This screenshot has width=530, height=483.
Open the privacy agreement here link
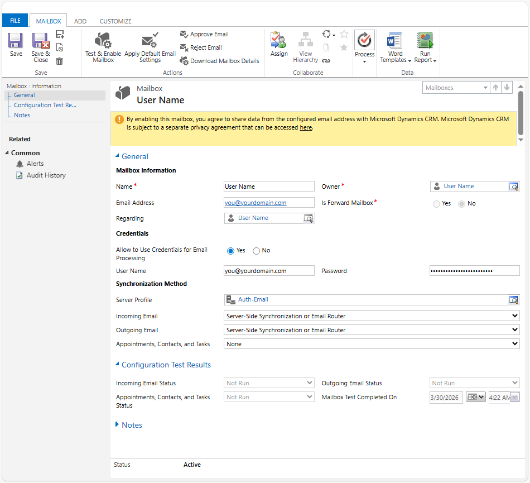coord(305,127)
